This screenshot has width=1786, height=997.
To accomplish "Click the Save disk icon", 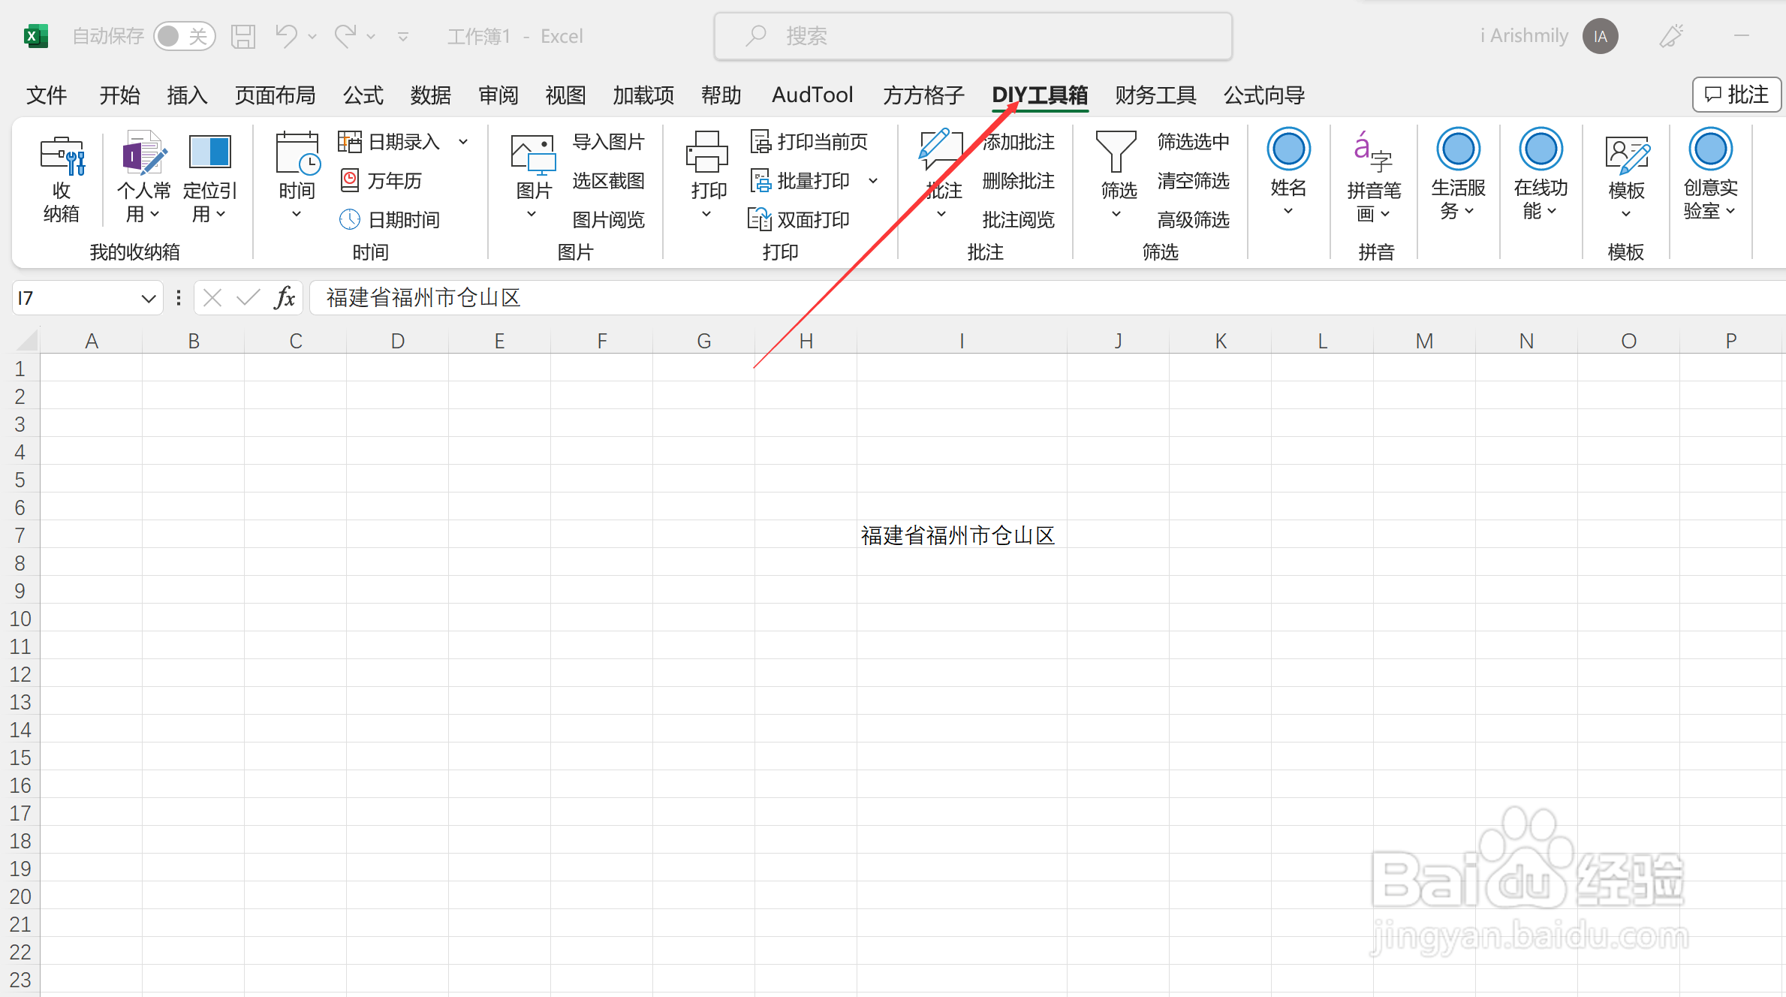I will click(243, 36).
